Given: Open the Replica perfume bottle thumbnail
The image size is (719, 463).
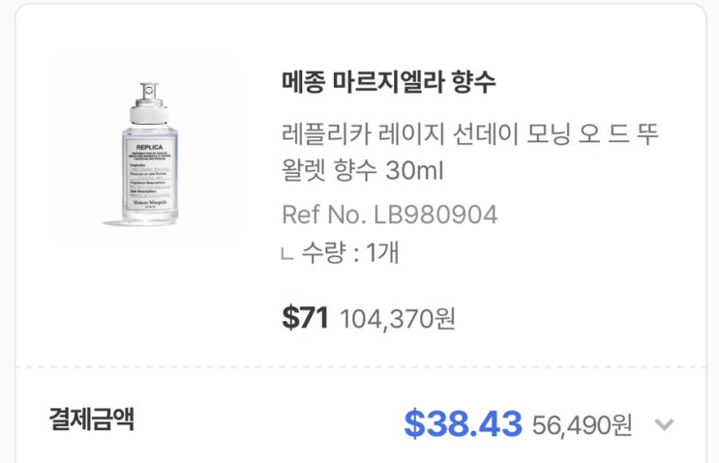Looking at the screenshot, I should pyautogui.click(x=144, y=148).
